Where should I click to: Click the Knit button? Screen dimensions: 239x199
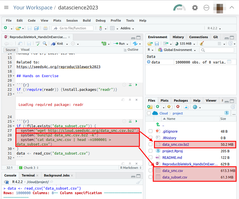57,44
